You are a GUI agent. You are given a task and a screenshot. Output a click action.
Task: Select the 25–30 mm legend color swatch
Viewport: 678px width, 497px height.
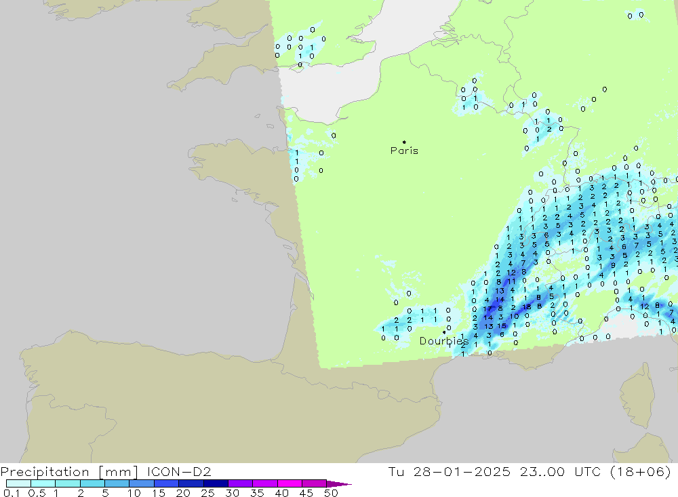[216, 483]
